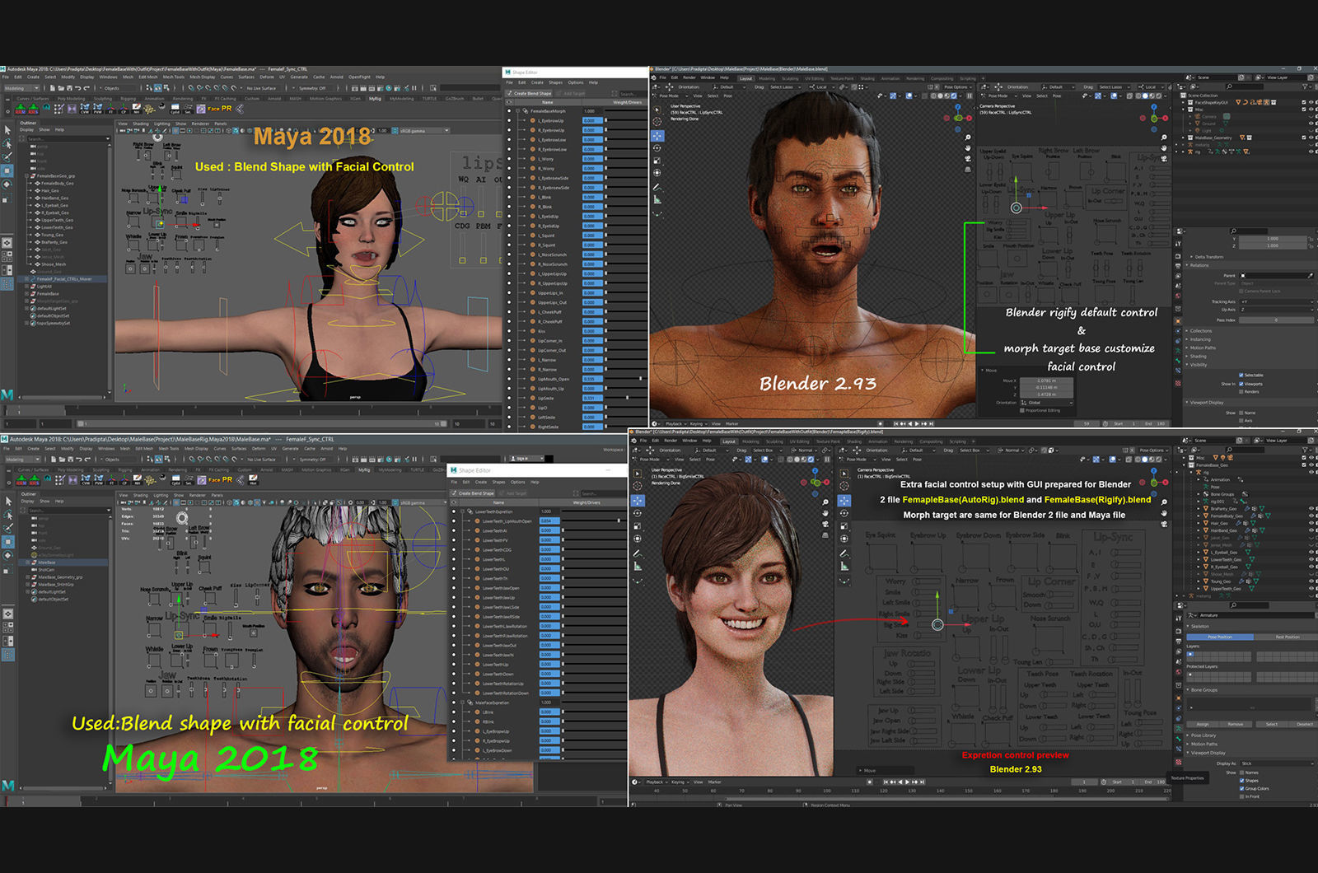Expand the Motion Paths panel in FemaleBase Blender properties

point(1204,744)
